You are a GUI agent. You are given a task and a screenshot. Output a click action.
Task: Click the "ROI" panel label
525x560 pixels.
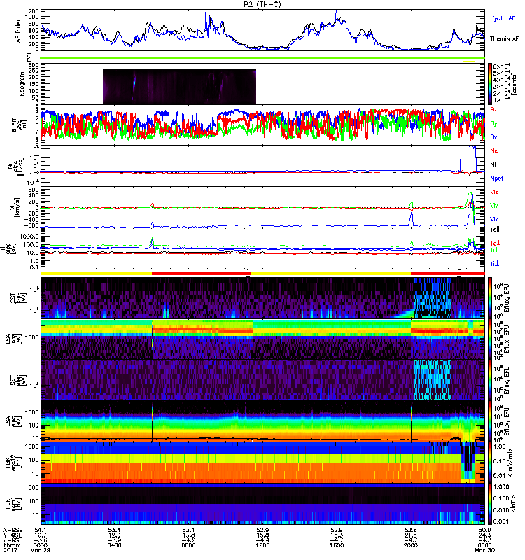[30, 57]
